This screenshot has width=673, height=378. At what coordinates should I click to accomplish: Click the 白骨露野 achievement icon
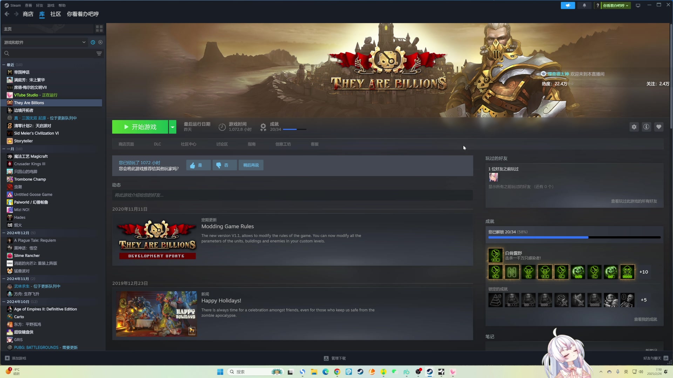(x=496, y=255)
